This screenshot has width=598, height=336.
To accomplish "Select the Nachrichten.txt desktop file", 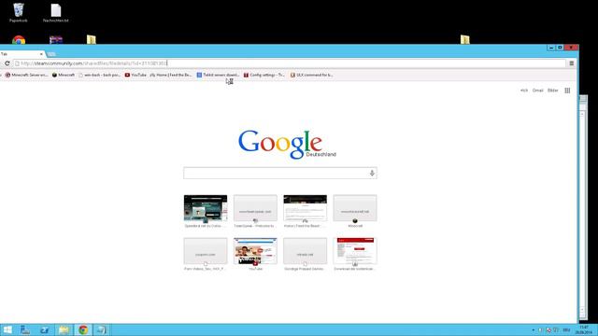I will 56,12.
